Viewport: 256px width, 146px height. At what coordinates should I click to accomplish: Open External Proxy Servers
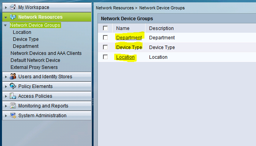point(34,67)
